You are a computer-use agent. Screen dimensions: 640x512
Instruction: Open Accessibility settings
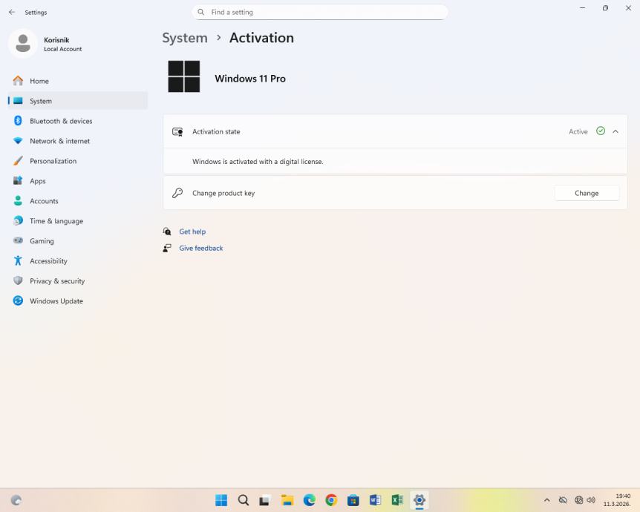coord(77,260)
